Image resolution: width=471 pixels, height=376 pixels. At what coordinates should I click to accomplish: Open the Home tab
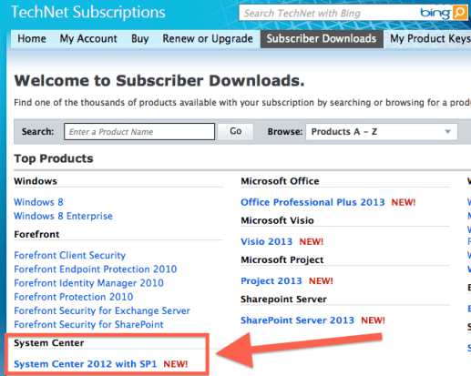click(x=32, y=39)
